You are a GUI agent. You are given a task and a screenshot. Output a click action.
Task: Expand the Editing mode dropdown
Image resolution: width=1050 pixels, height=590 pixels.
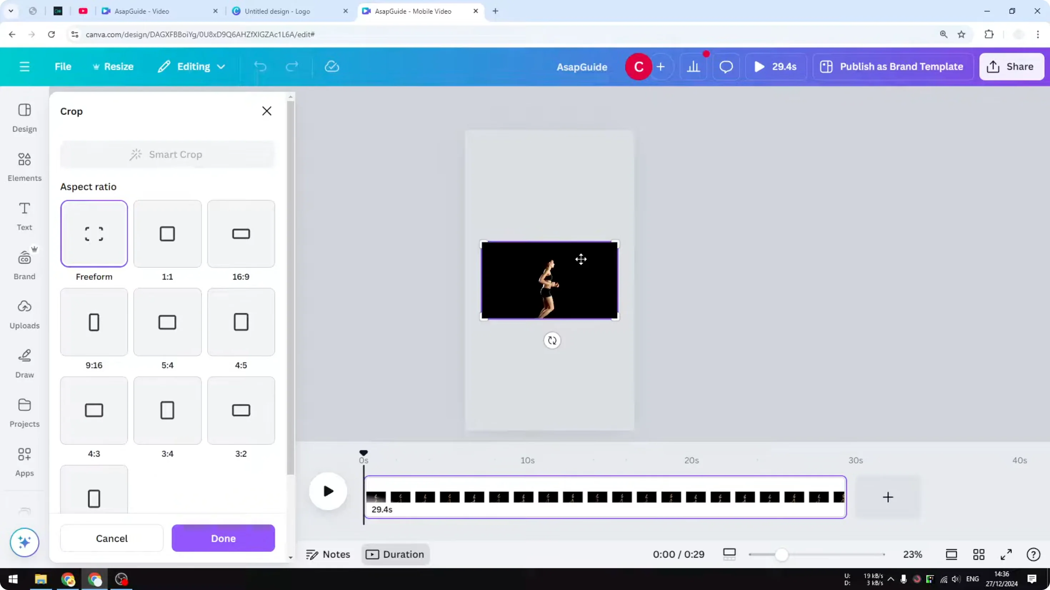(x=191, y=66)
